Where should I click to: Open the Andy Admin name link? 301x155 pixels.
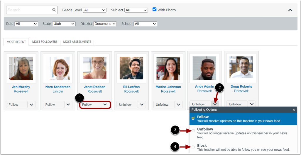coord(204,86)
